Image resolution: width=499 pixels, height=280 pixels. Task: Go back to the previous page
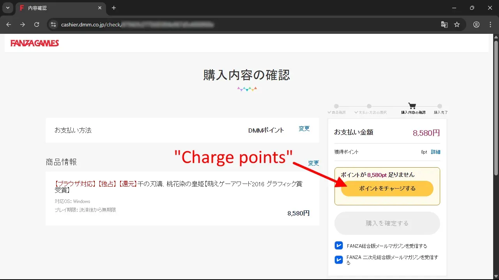(9, 24)
